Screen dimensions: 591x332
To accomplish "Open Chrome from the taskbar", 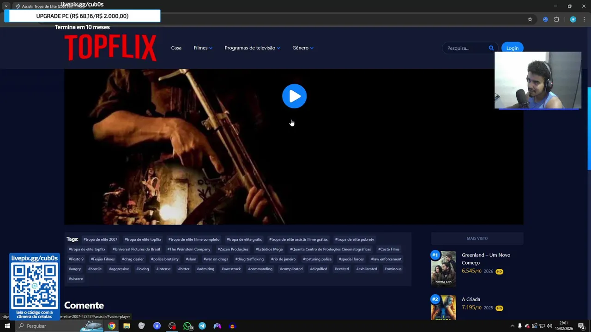I will 112,326.
